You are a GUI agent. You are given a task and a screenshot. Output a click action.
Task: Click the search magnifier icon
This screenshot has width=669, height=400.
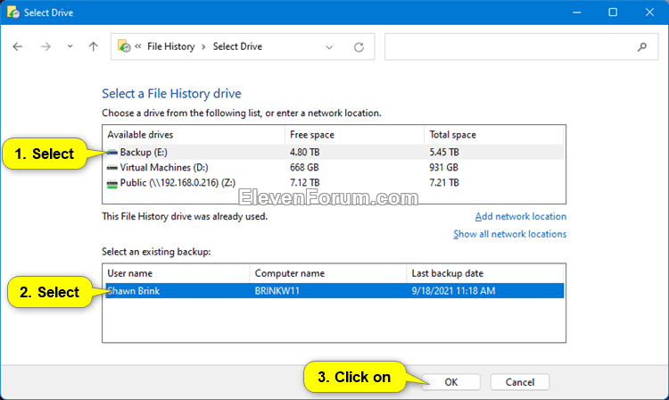click(x=642, y=47)
